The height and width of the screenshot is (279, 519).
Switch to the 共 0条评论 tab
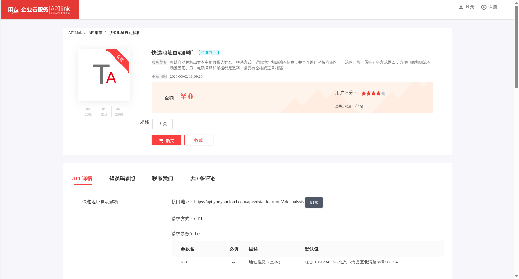203,179
